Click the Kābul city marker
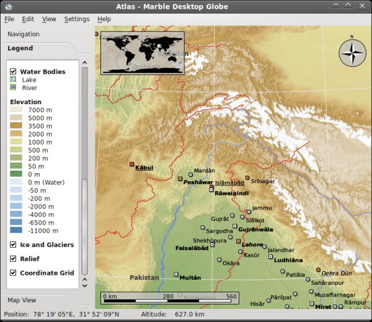Viewport: 372px width, 322px height. pos(131,164)
